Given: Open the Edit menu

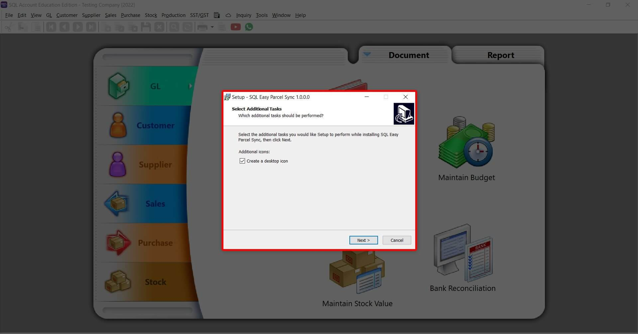Looking at the screenshot, I should click(22, 15).
